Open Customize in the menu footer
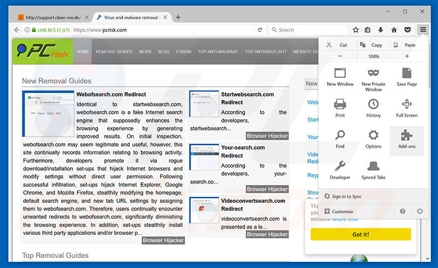438x268 pixels. [339, 212]
